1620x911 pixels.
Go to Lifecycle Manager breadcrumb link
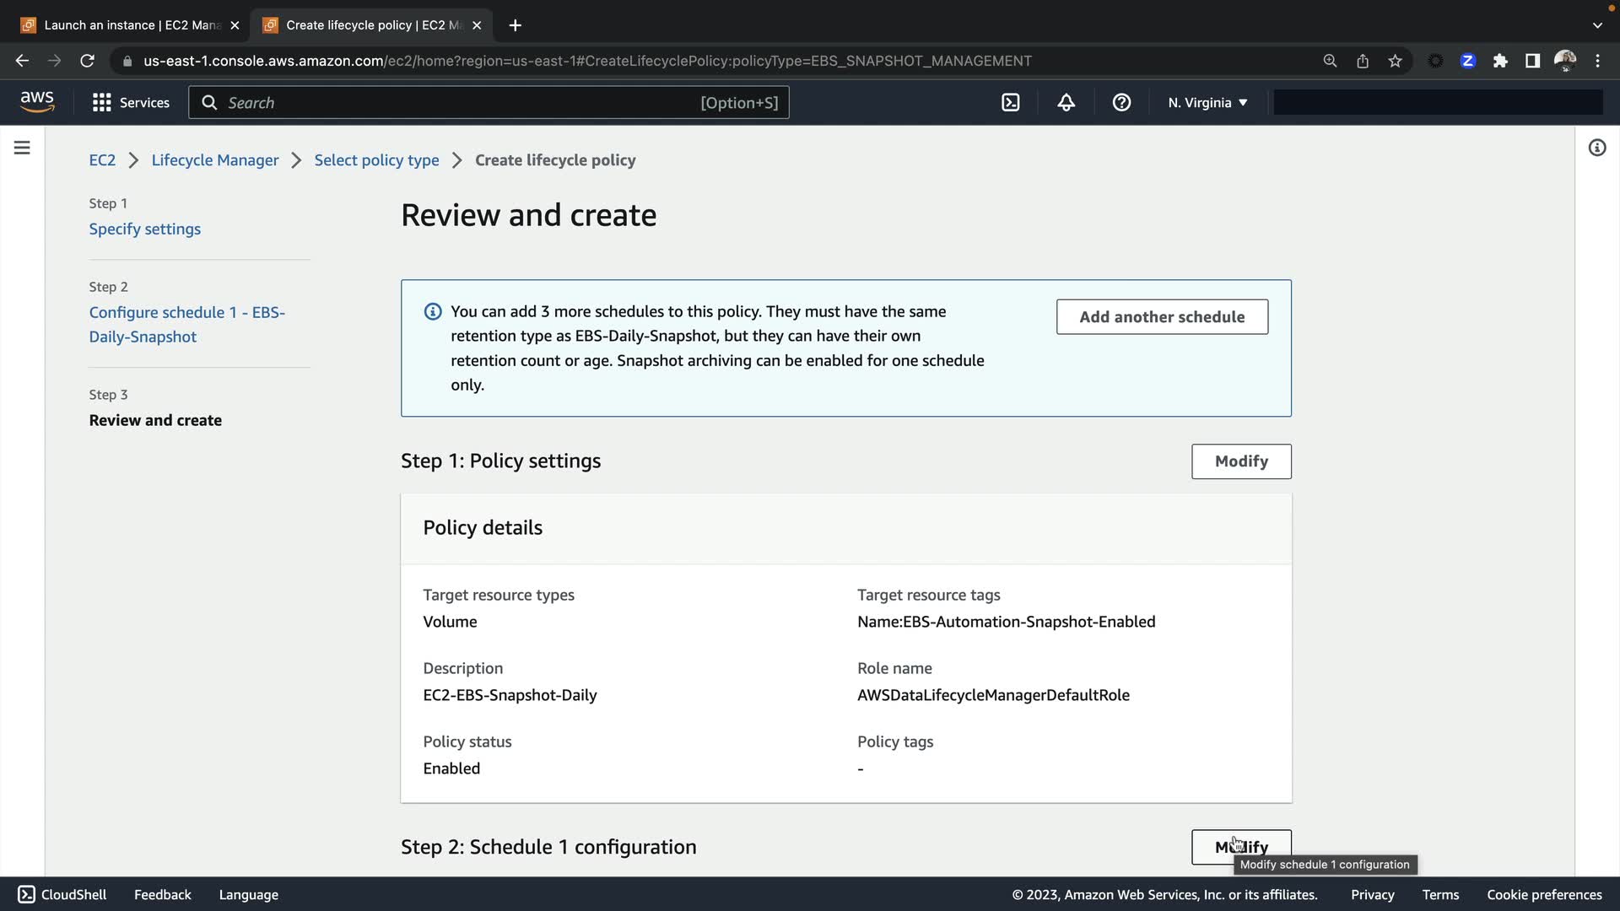coord(214,160)
